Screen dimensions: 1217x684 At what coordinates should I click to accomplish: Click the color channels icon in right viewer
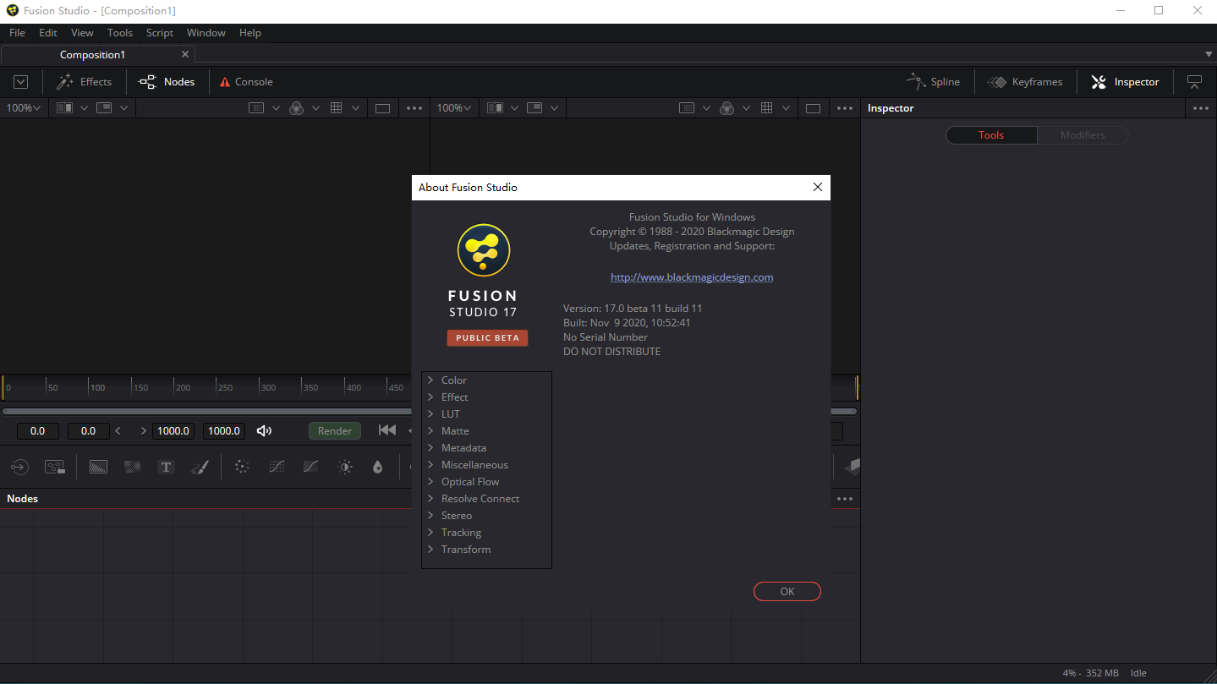pos(726,108)
